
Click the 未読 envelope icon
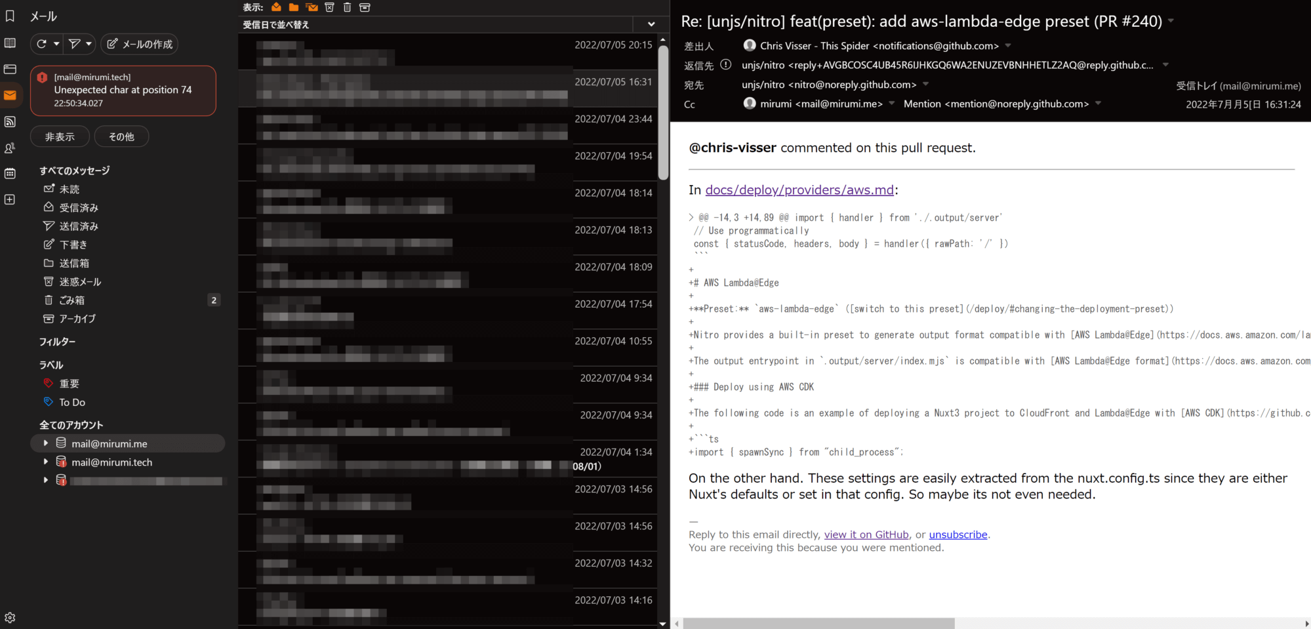tap(49, 188)
